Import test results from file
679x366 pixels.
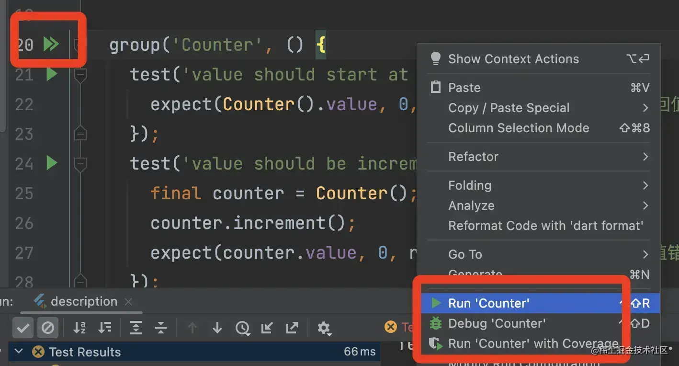pyautogui.click(x=267, y=328)
